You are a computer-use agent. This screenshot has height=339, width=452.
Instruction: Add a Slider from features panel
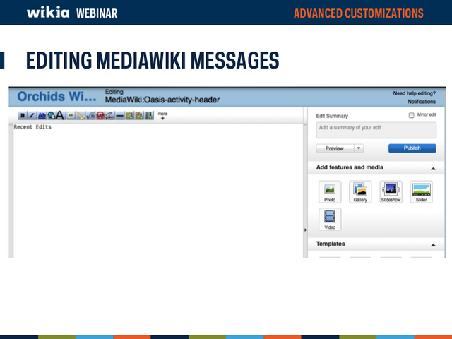[x=421, y=191]
